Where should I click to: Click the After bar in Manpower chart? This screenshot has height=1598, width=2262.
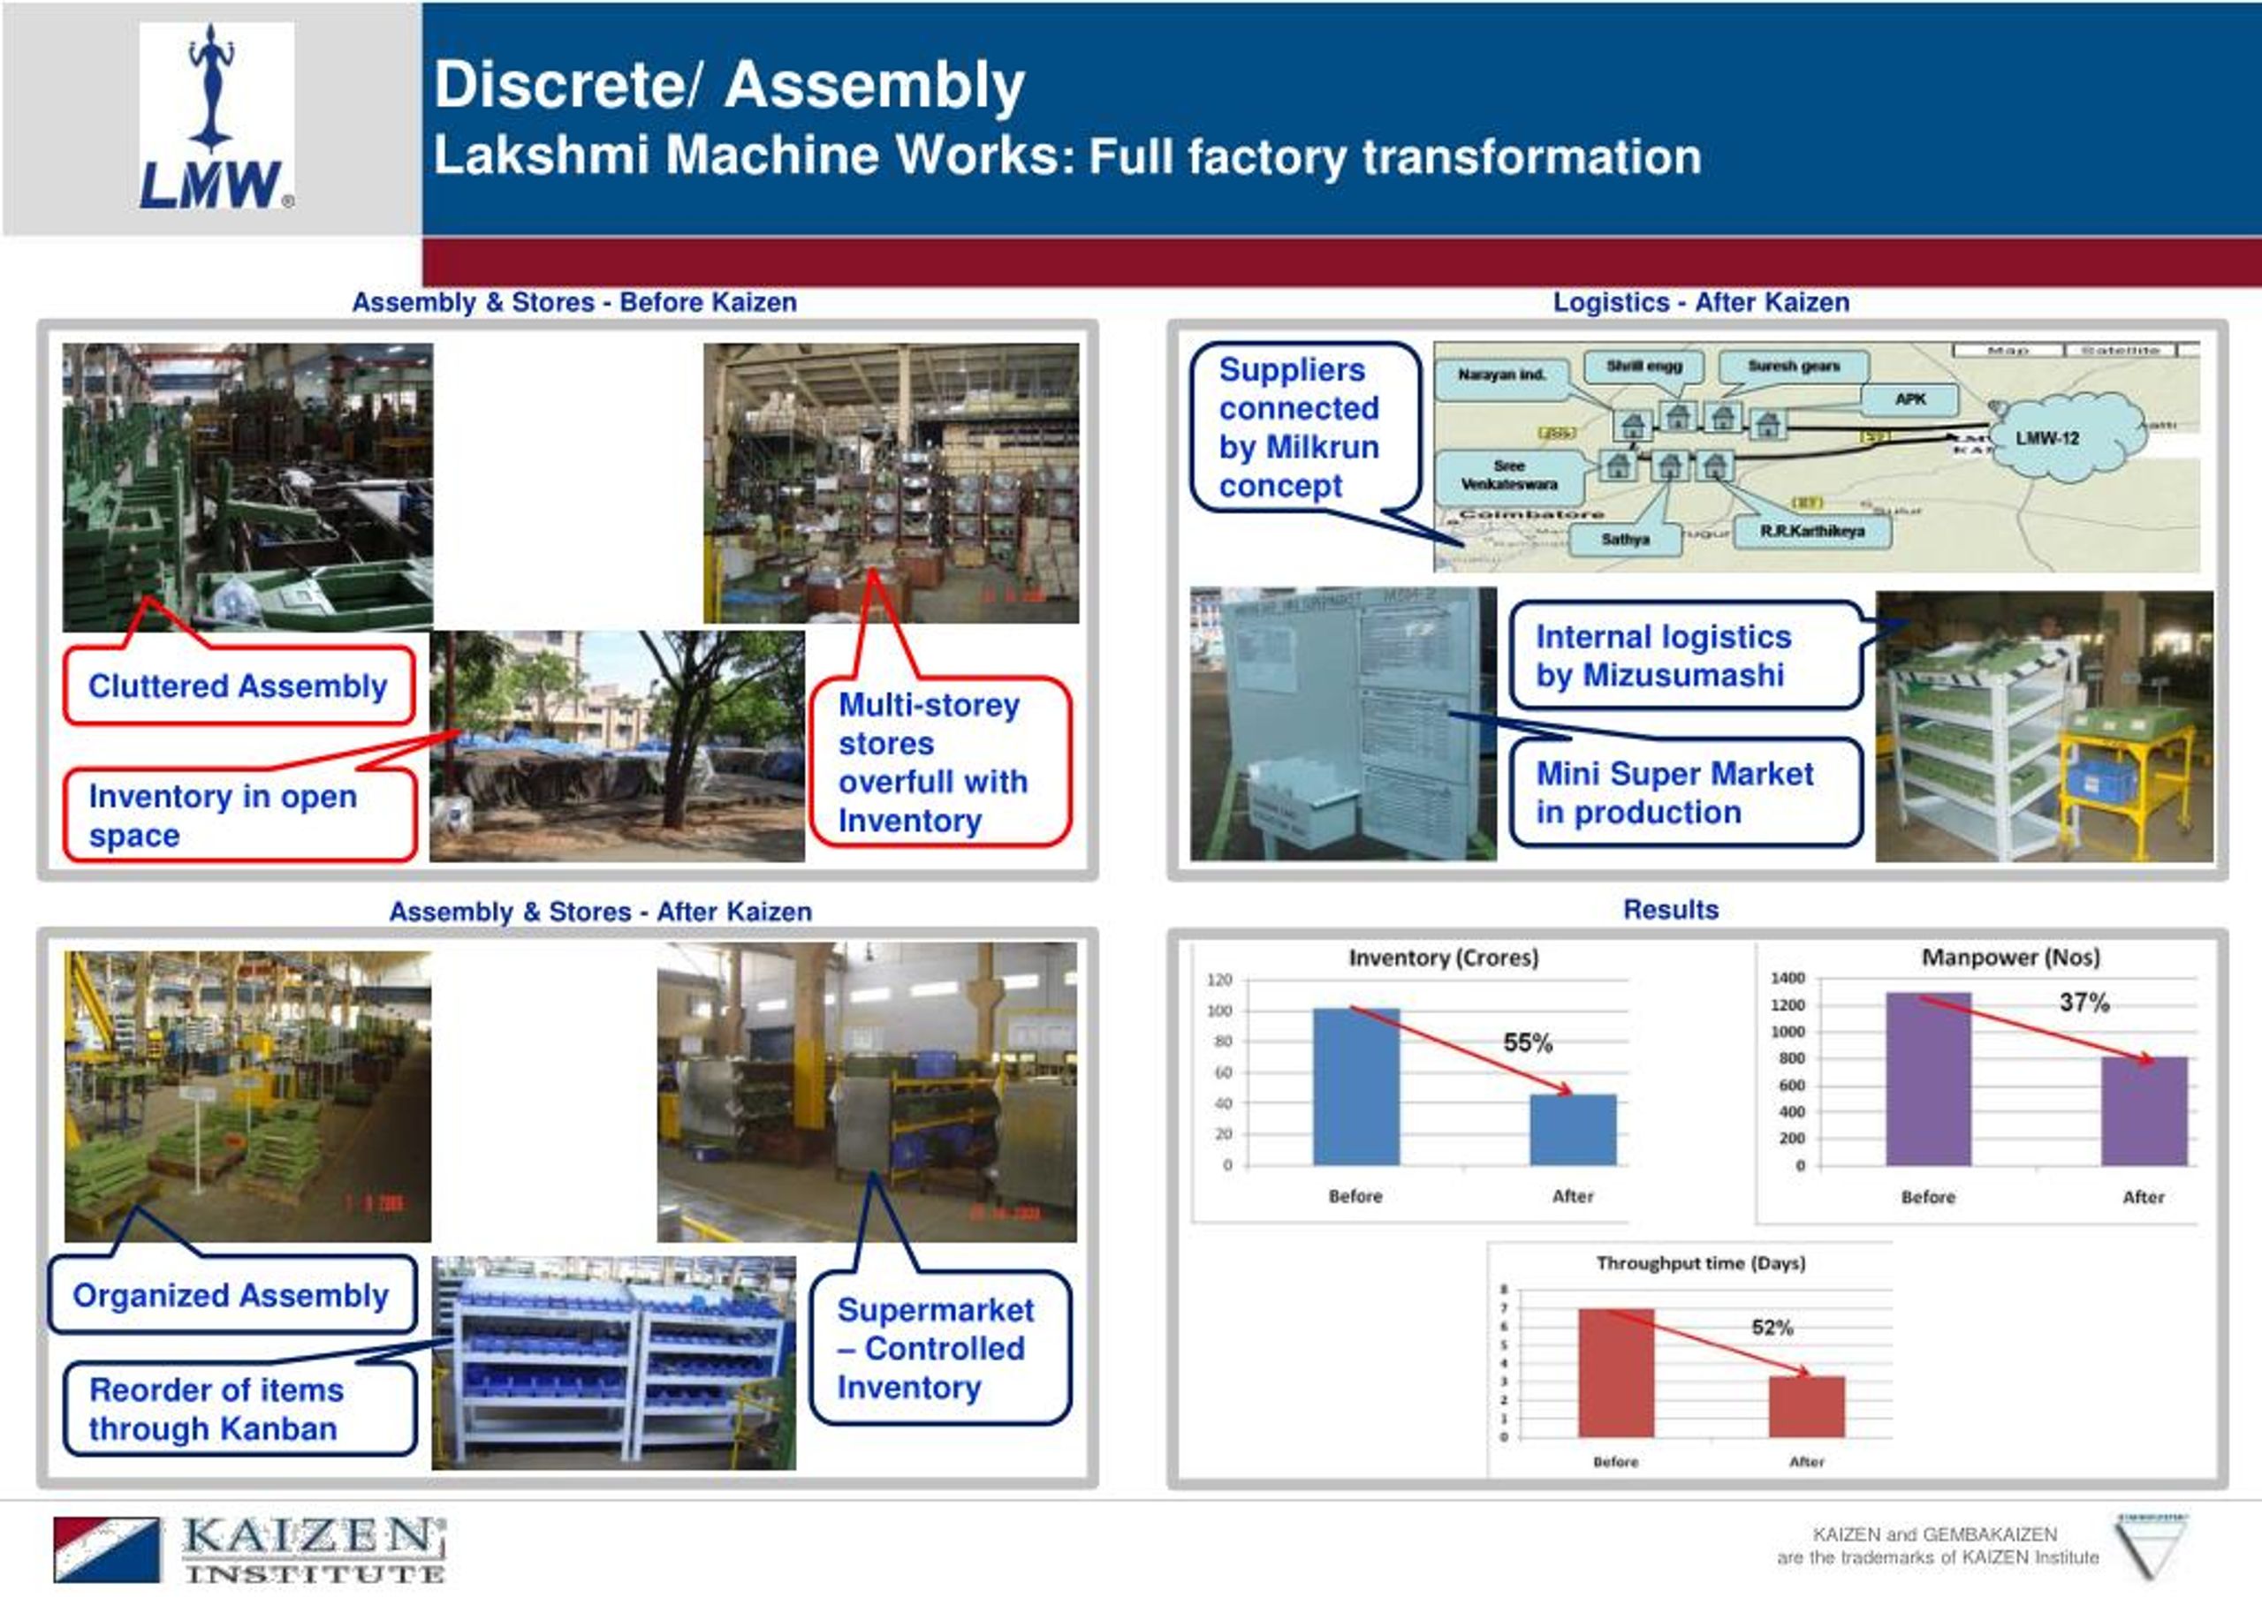(2144, 1111)
